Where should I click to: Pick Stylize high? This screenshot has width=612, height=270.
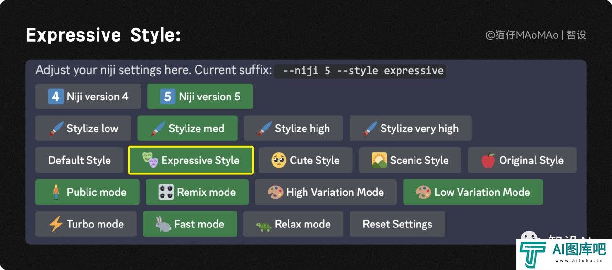[293, 128]
